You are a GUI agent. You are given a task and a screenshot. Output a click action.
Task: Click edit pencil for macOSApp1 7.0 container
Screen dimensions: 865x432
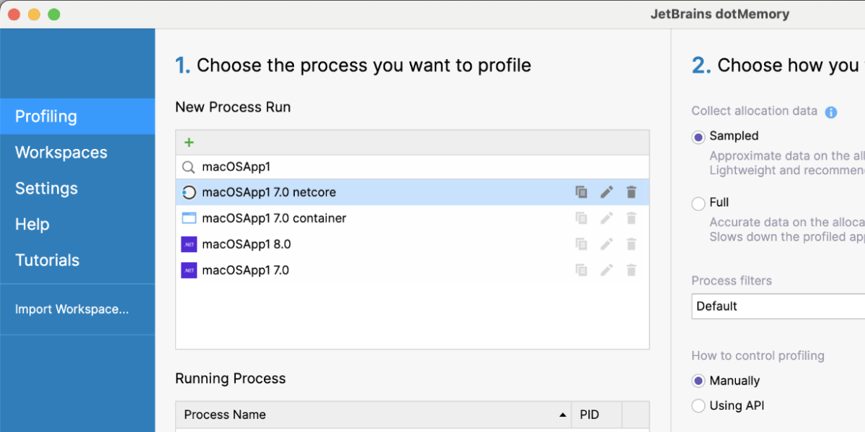tap(607, 218)
